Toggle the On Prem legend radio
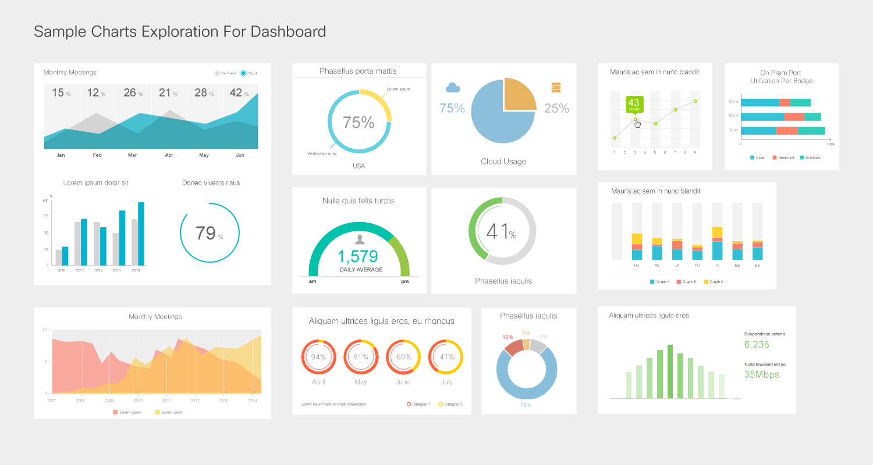The height and width of the screenshot is (465, 873). (217, 73)
